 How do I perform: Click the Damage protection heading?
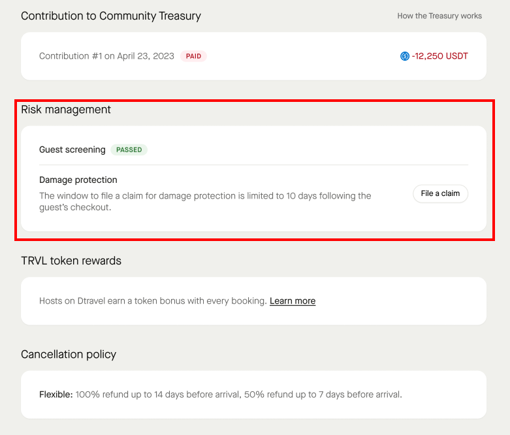(x=78, y=180)
